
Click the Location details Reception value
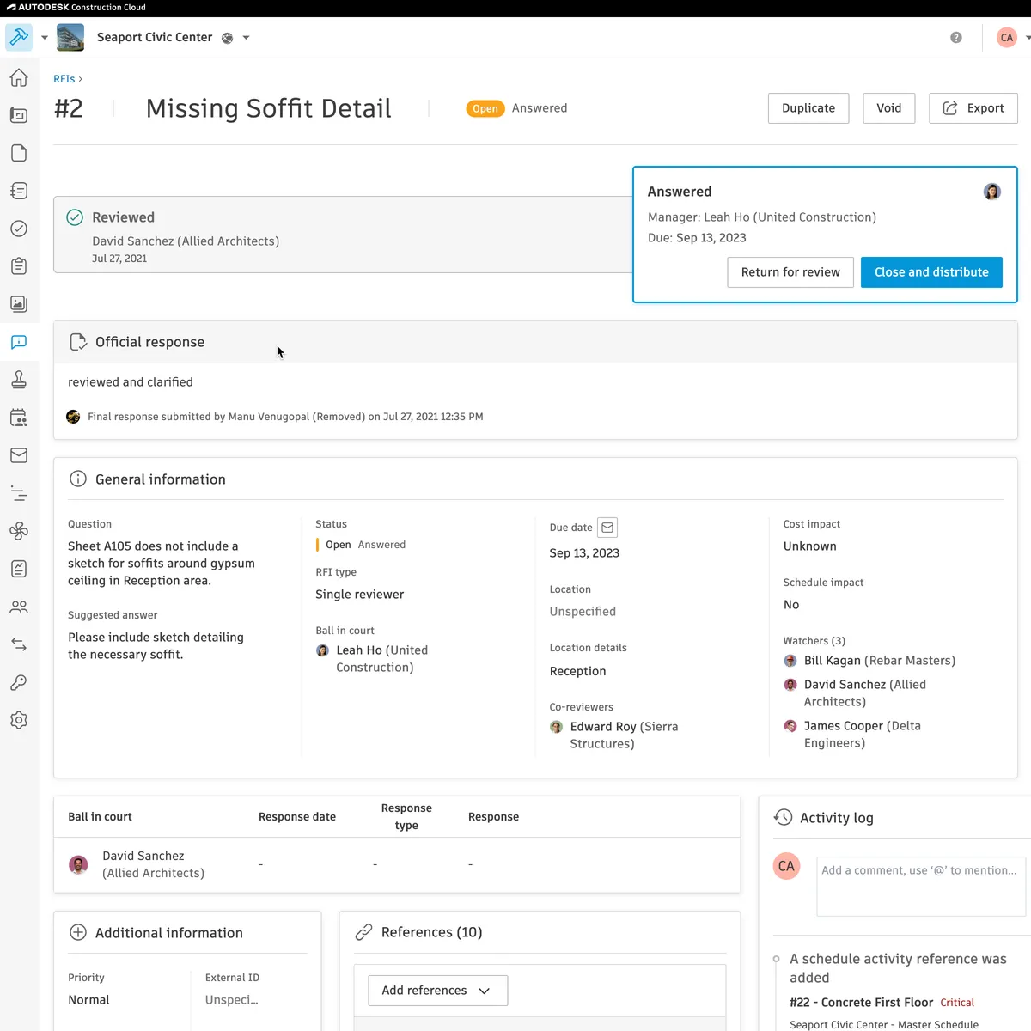coord(577,672)
